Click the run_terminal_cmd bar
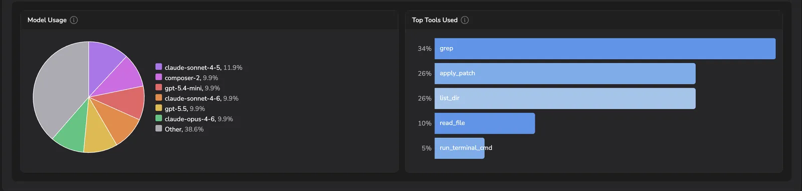This screenshot has width=802, height=191. coord(460,148)
